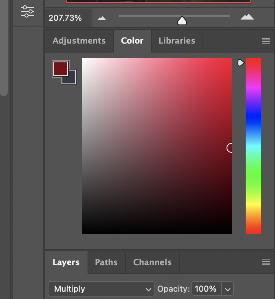Click the small mountains zoom out icon

point(101,18)
